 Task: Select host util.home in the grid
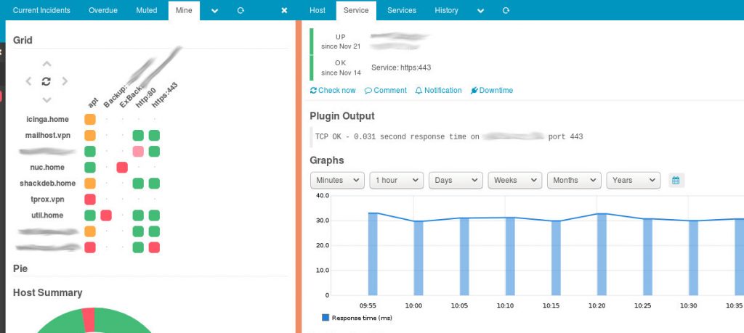point(47,215)
